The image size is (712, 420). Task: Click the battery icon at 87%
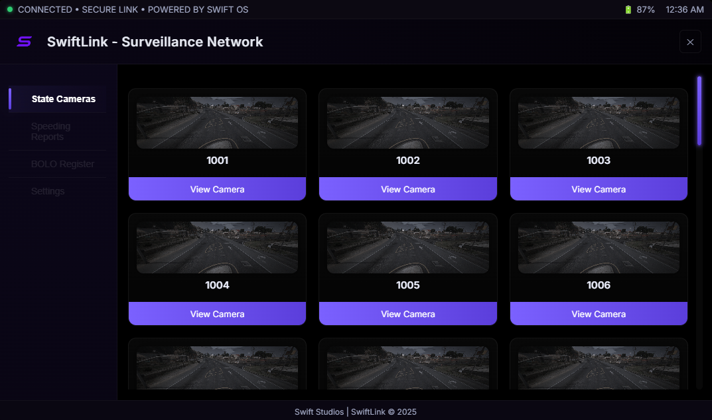tap(628, 9)
